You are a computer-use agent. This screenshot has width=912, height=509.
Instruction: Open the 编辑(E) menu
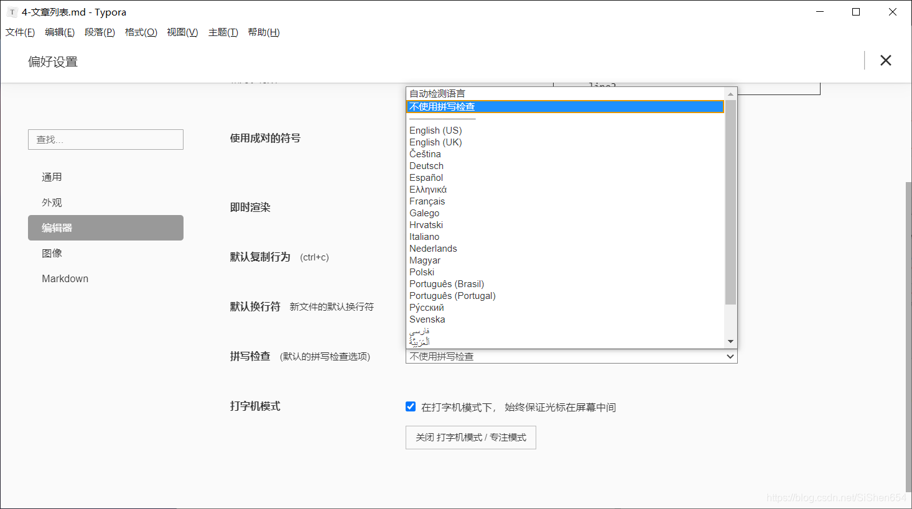[x=60, y=32]
